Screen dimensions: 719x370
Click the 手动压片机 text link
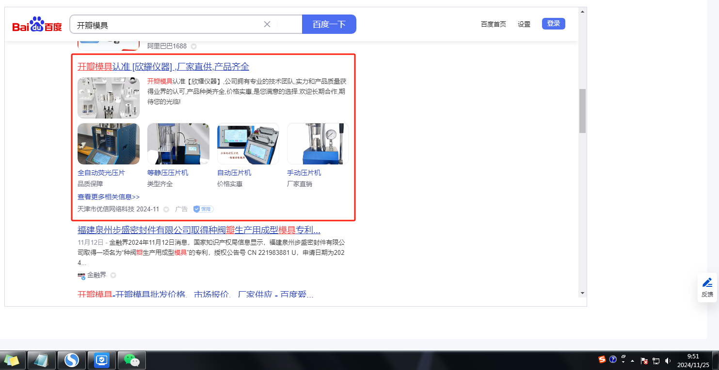(304, 173)
